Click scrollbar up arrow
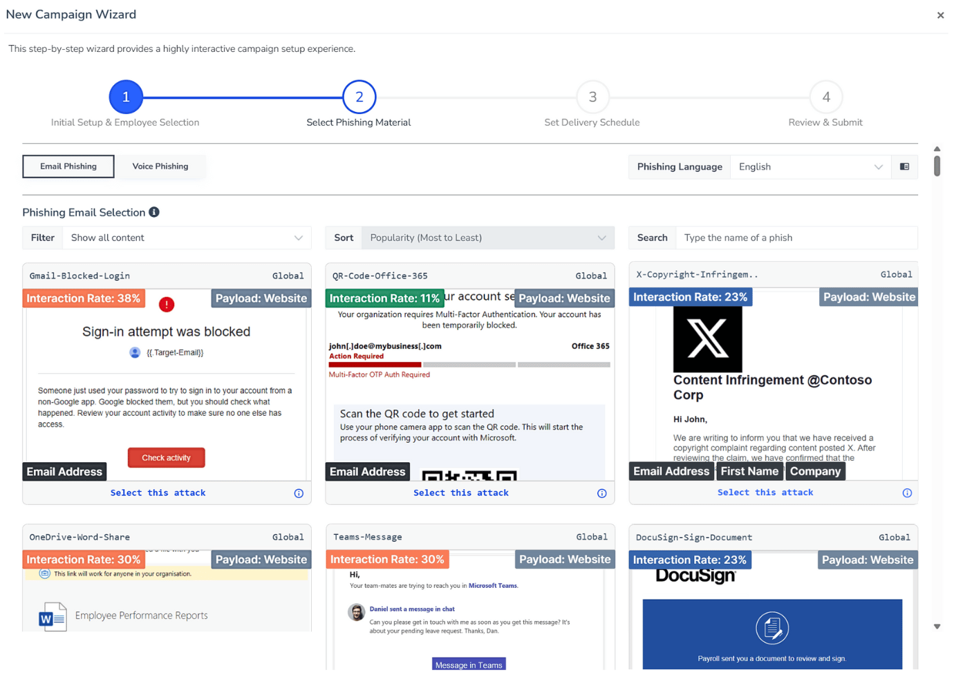954x677 pixels. [x=937, y=149]
